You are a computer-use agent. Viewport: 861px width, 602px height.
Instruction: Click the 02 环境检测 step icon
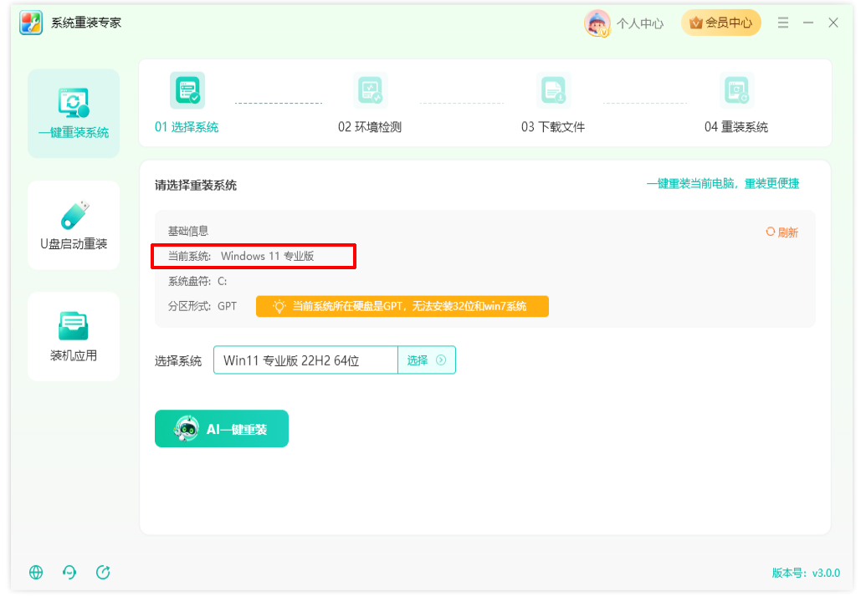pyautogui.click(x=370, y=90)
